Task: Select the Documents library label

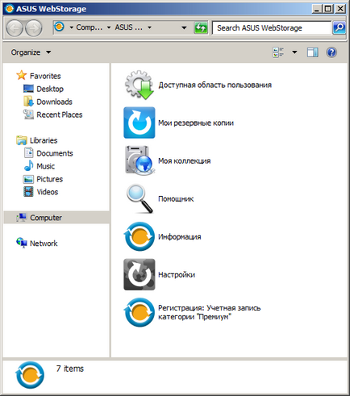Action: point(55,153)
